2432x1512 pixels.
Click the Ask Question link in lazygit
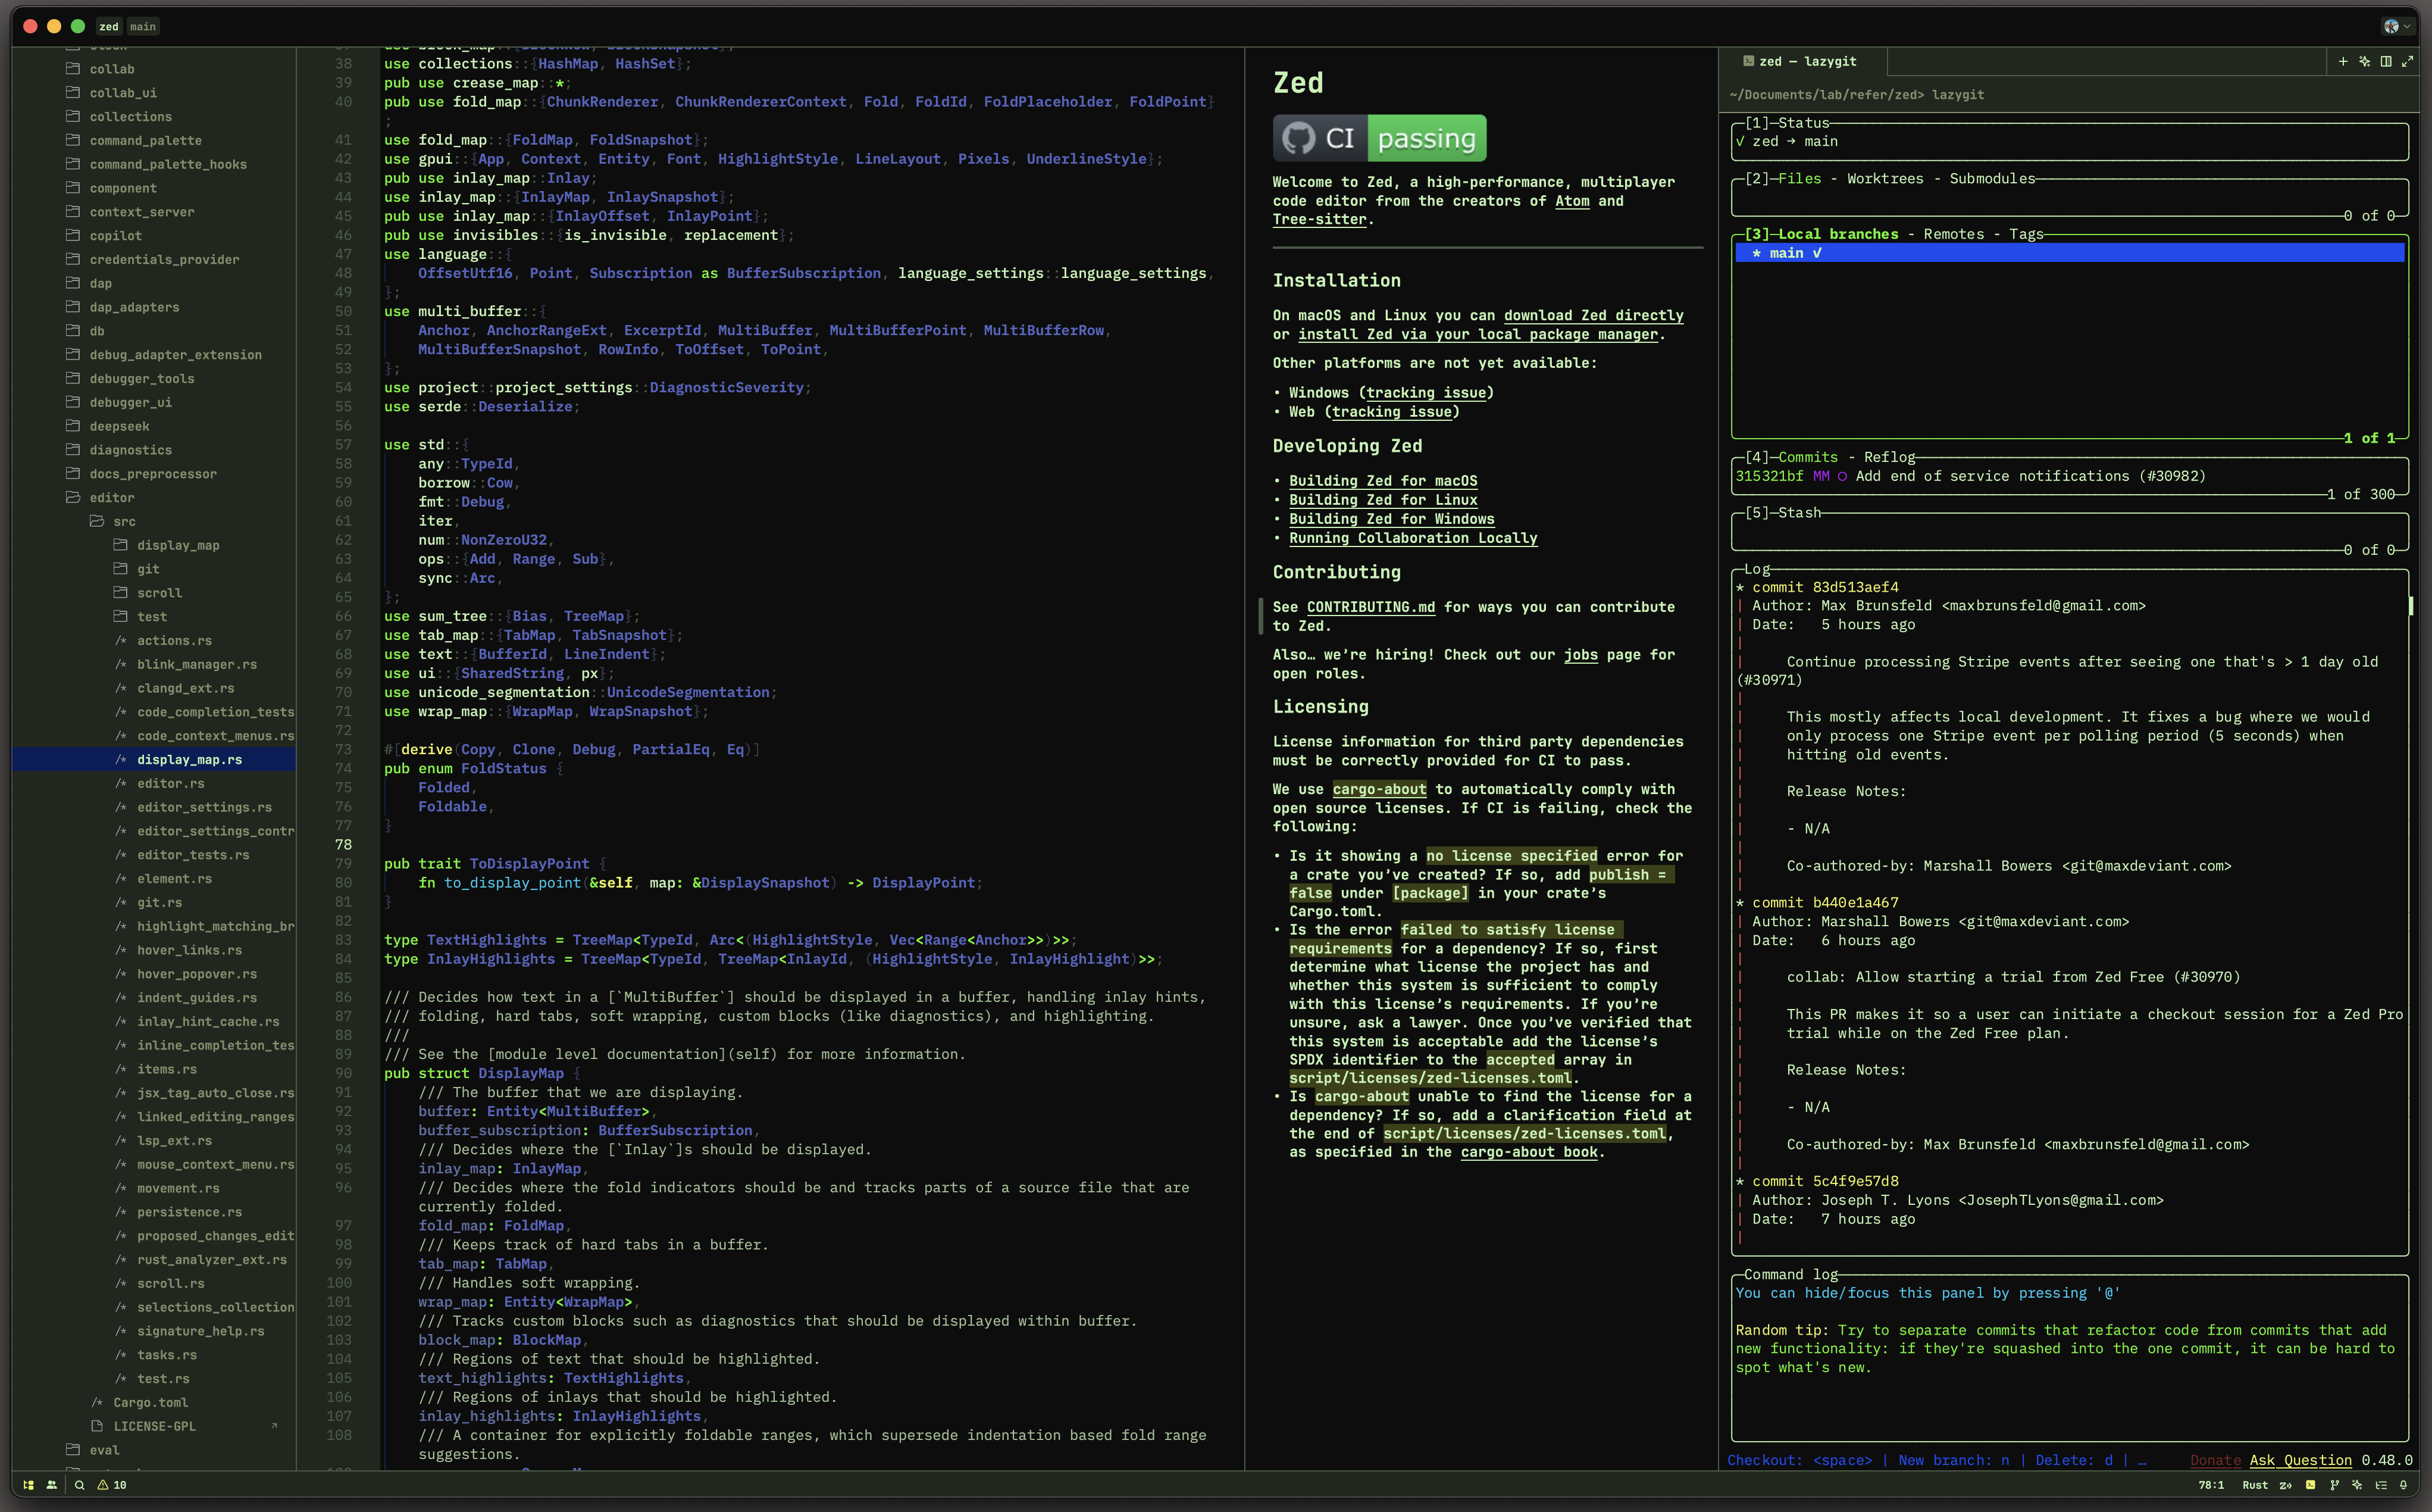pyautogui.click(x=2300, y=1460)
